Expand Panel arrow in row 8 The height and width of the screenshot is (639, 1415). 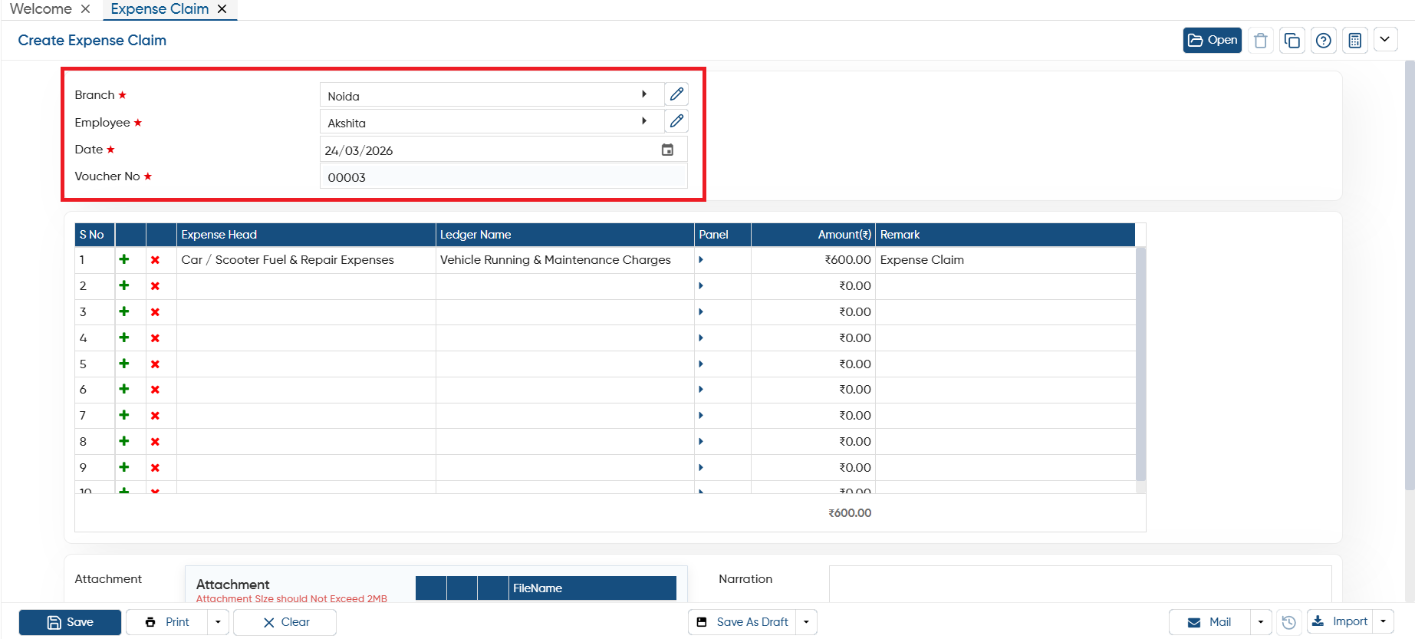[x=701, y=441]
